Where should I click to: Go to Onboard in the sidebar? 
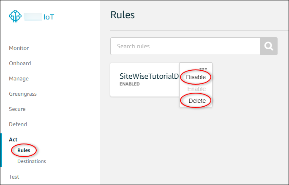click(20, 64)
